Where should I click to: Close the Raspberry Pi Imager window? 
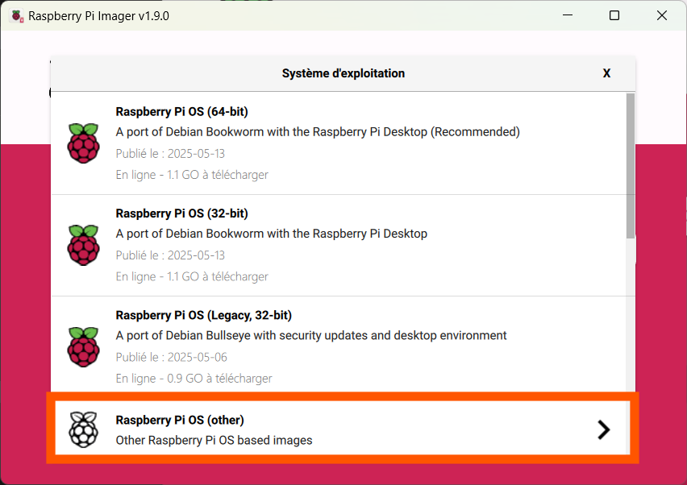[x=661, y=16]
